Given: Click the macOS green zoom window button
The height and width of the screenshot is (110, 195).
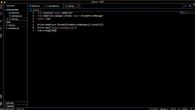Looking at the screenshot, I should 5,2.
